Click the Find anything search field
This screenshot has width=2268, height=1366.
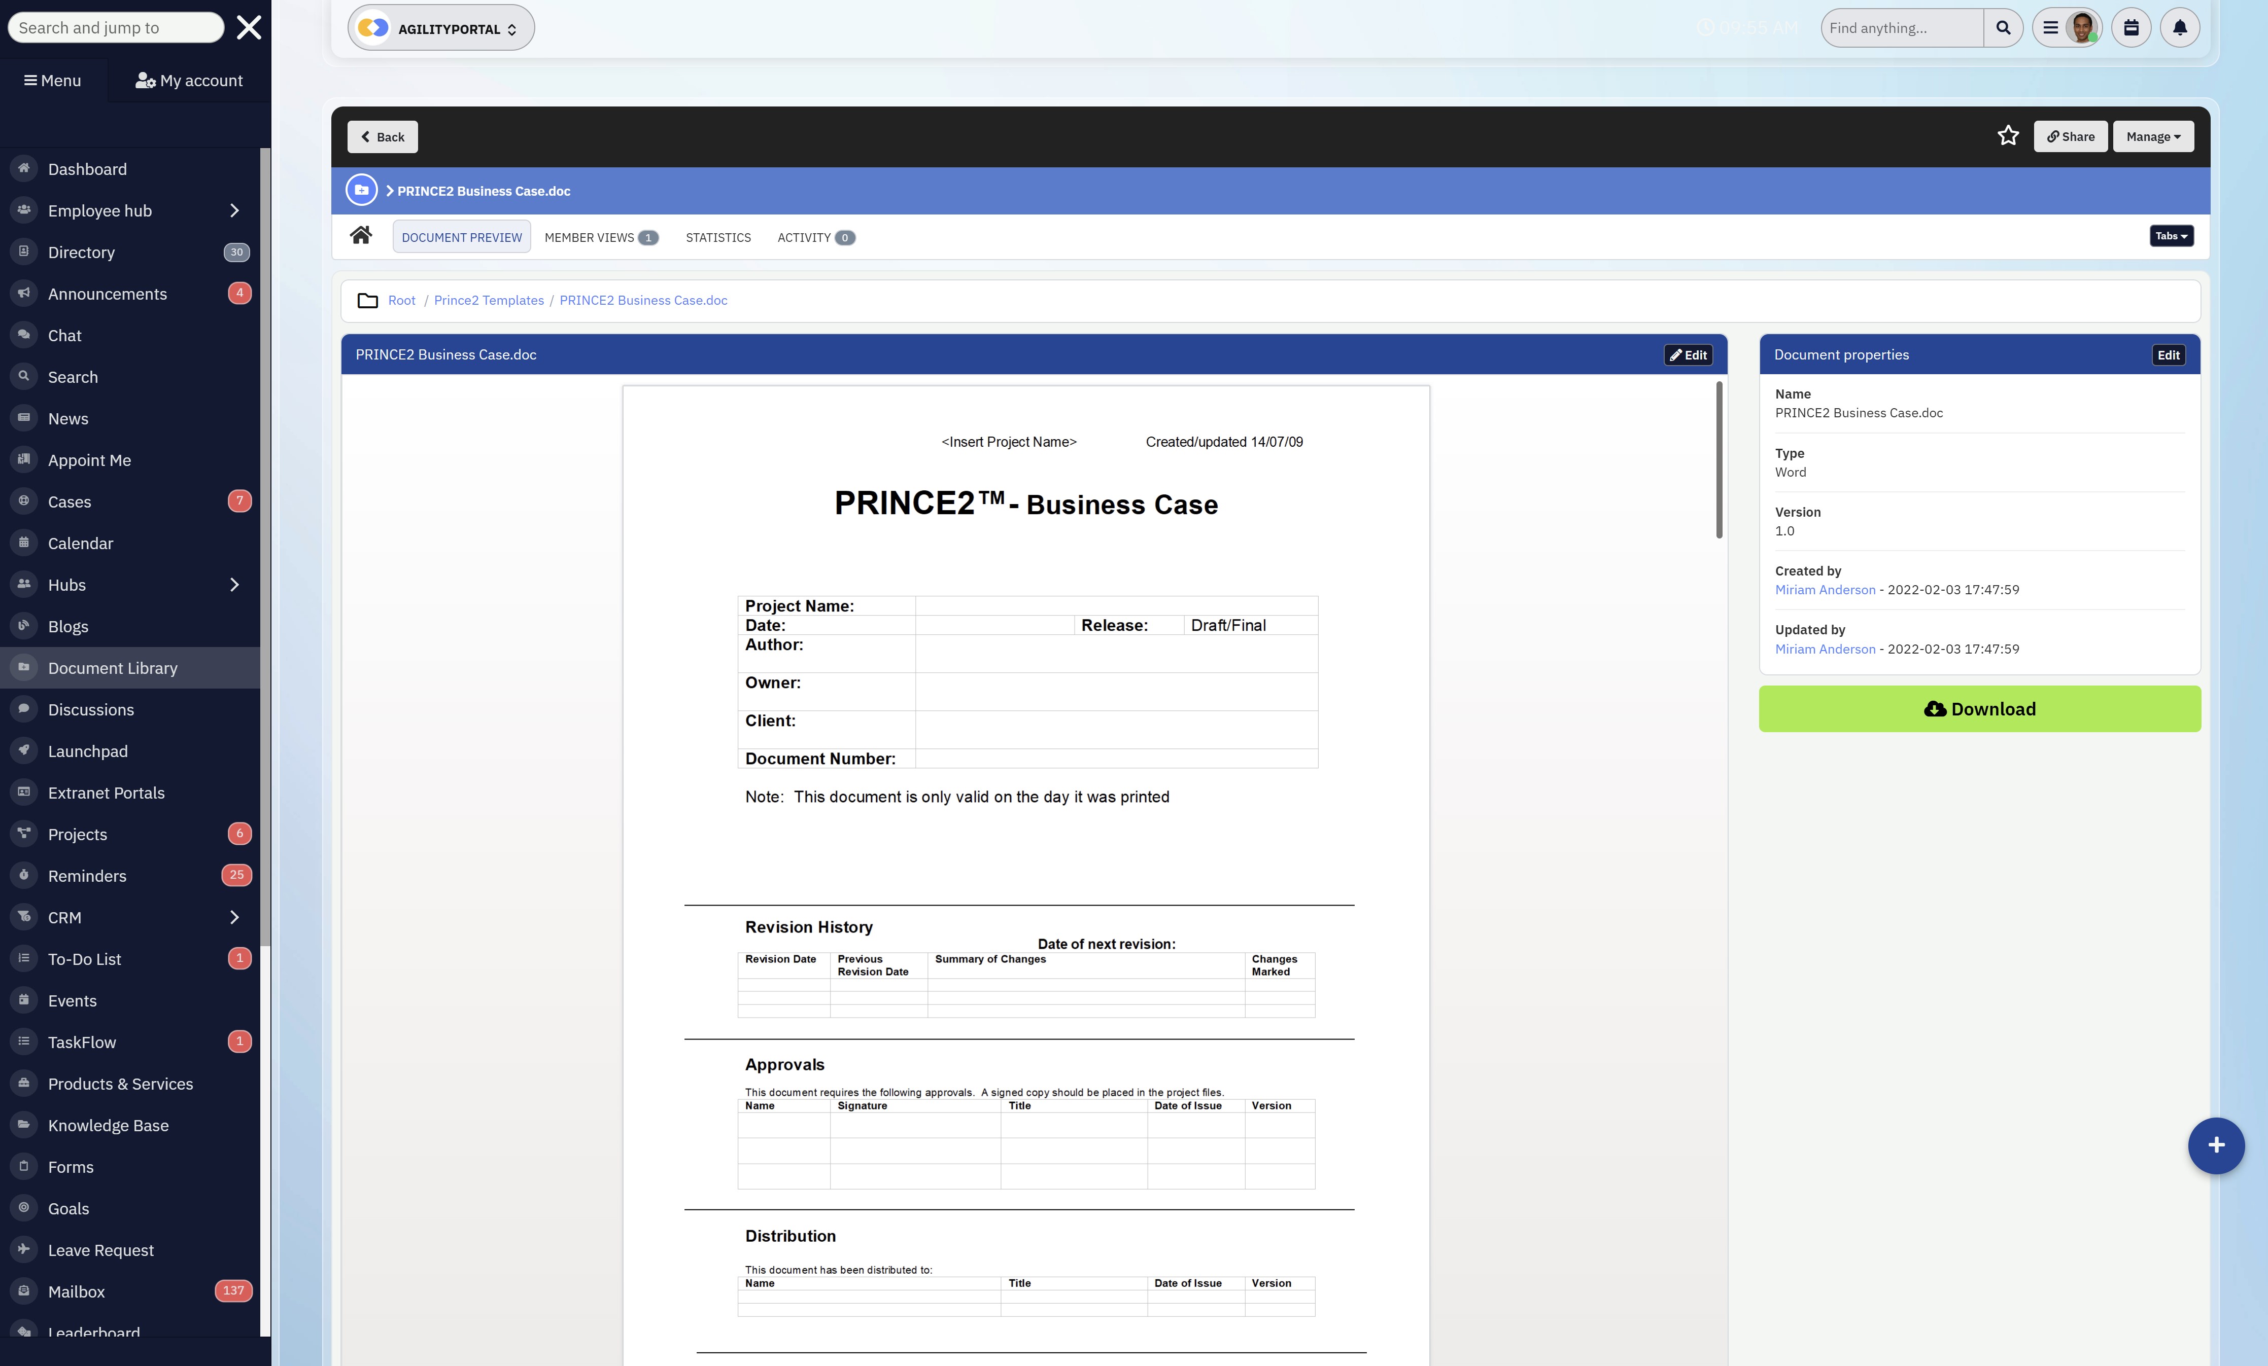[x=1901, y=27]
